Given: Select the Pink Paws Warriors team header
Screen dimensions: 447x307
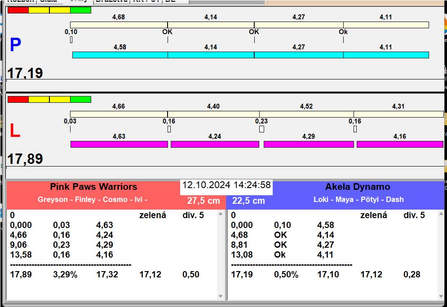Looking at the screenshot, I should [x=93, y=187].
